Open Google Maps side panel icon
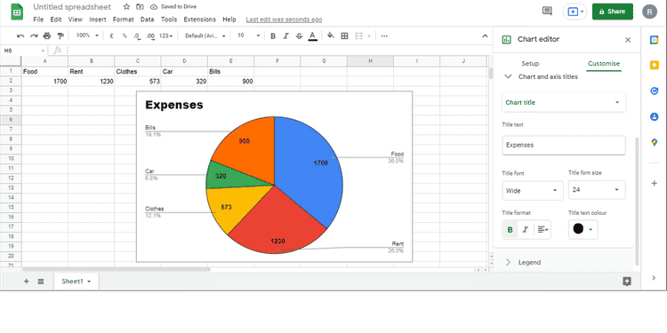 click(x=655, y=142)
